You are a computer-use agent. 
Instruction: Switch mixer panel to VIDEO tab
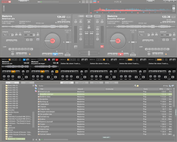(89, 16)
